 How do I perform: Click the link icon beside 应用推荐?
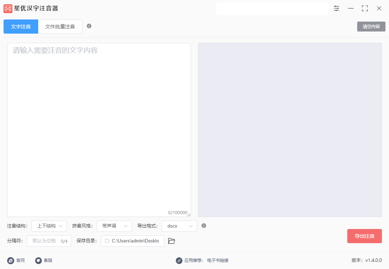point(179,261)
